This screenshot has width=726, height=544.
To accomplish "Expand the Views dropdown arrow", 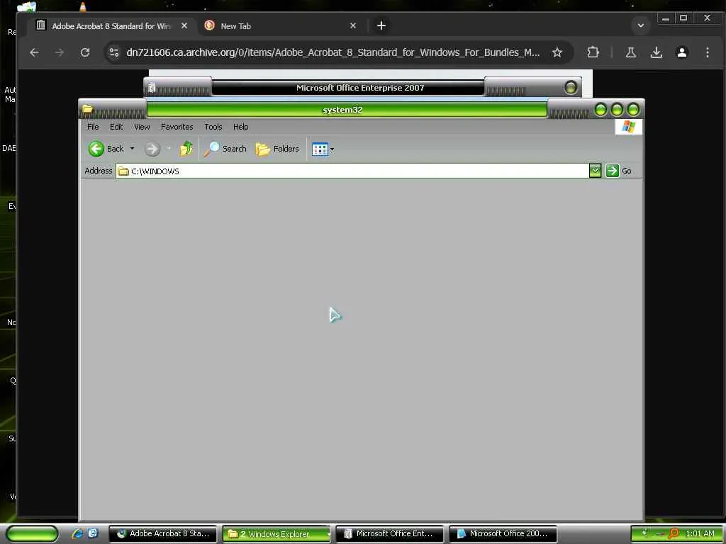I will (x=332, y=149).
